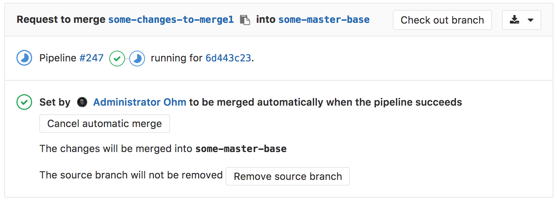The image size is (557, 202).
Task: Click the Remove source branch button
Action: (x=287, y=176)
